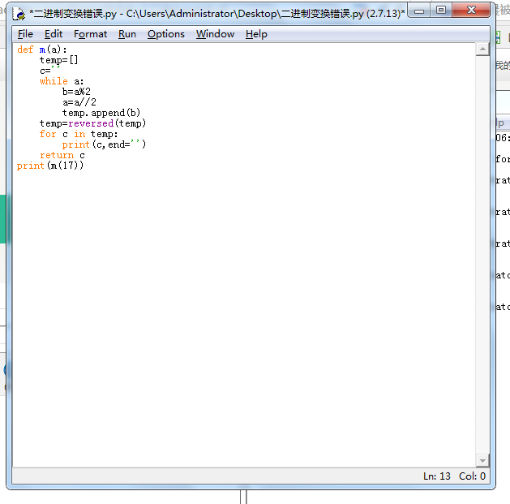Click the 'Ln: 13' status bar indicator
The width and height of the screenshot is (510, 504).
click(x=436, y=476)
